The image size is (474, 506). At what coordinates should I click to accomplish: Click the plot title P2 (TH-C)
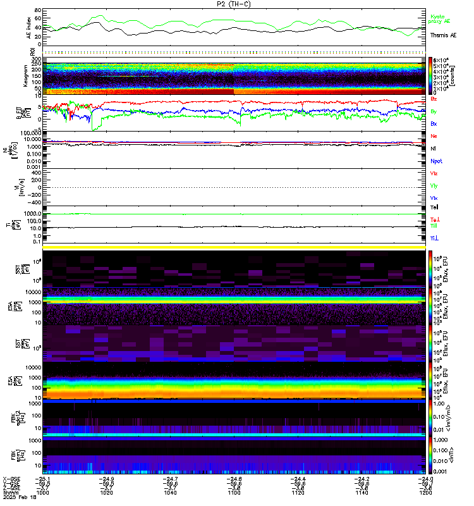pyautogui.click(x=234, y=4)
